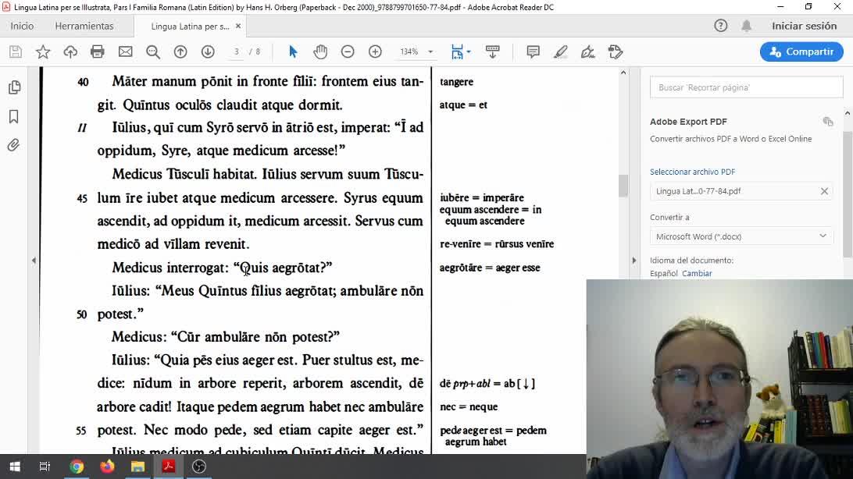Open the Attachments panel paperclip
Screen dimensions: 853x479
click(14, 145)
